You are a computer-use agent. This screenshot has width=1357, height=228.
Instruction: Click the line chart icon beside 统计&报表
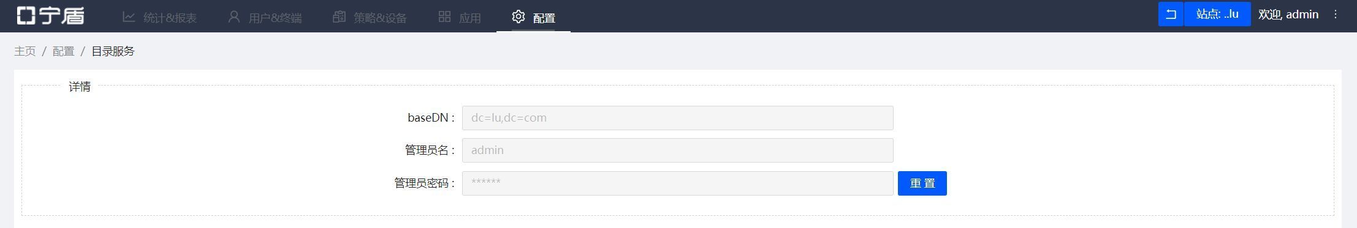tap(129, 17)
